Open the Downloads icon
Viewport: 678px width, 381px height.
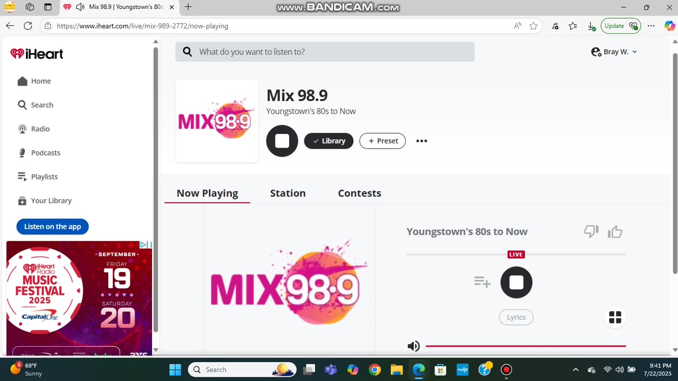pyautogui.click(x=591, y=26)
